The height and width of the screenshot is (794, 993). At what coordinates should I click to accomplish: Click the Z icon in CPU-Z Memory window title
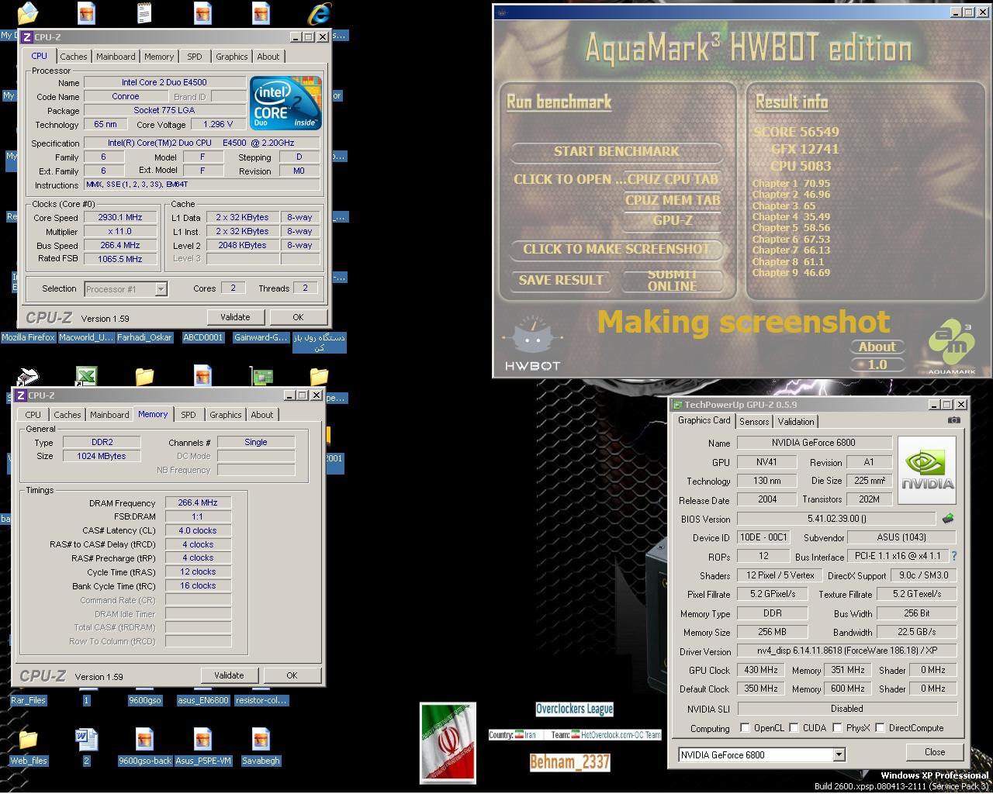pyautogui.click(x=21, y=395)
